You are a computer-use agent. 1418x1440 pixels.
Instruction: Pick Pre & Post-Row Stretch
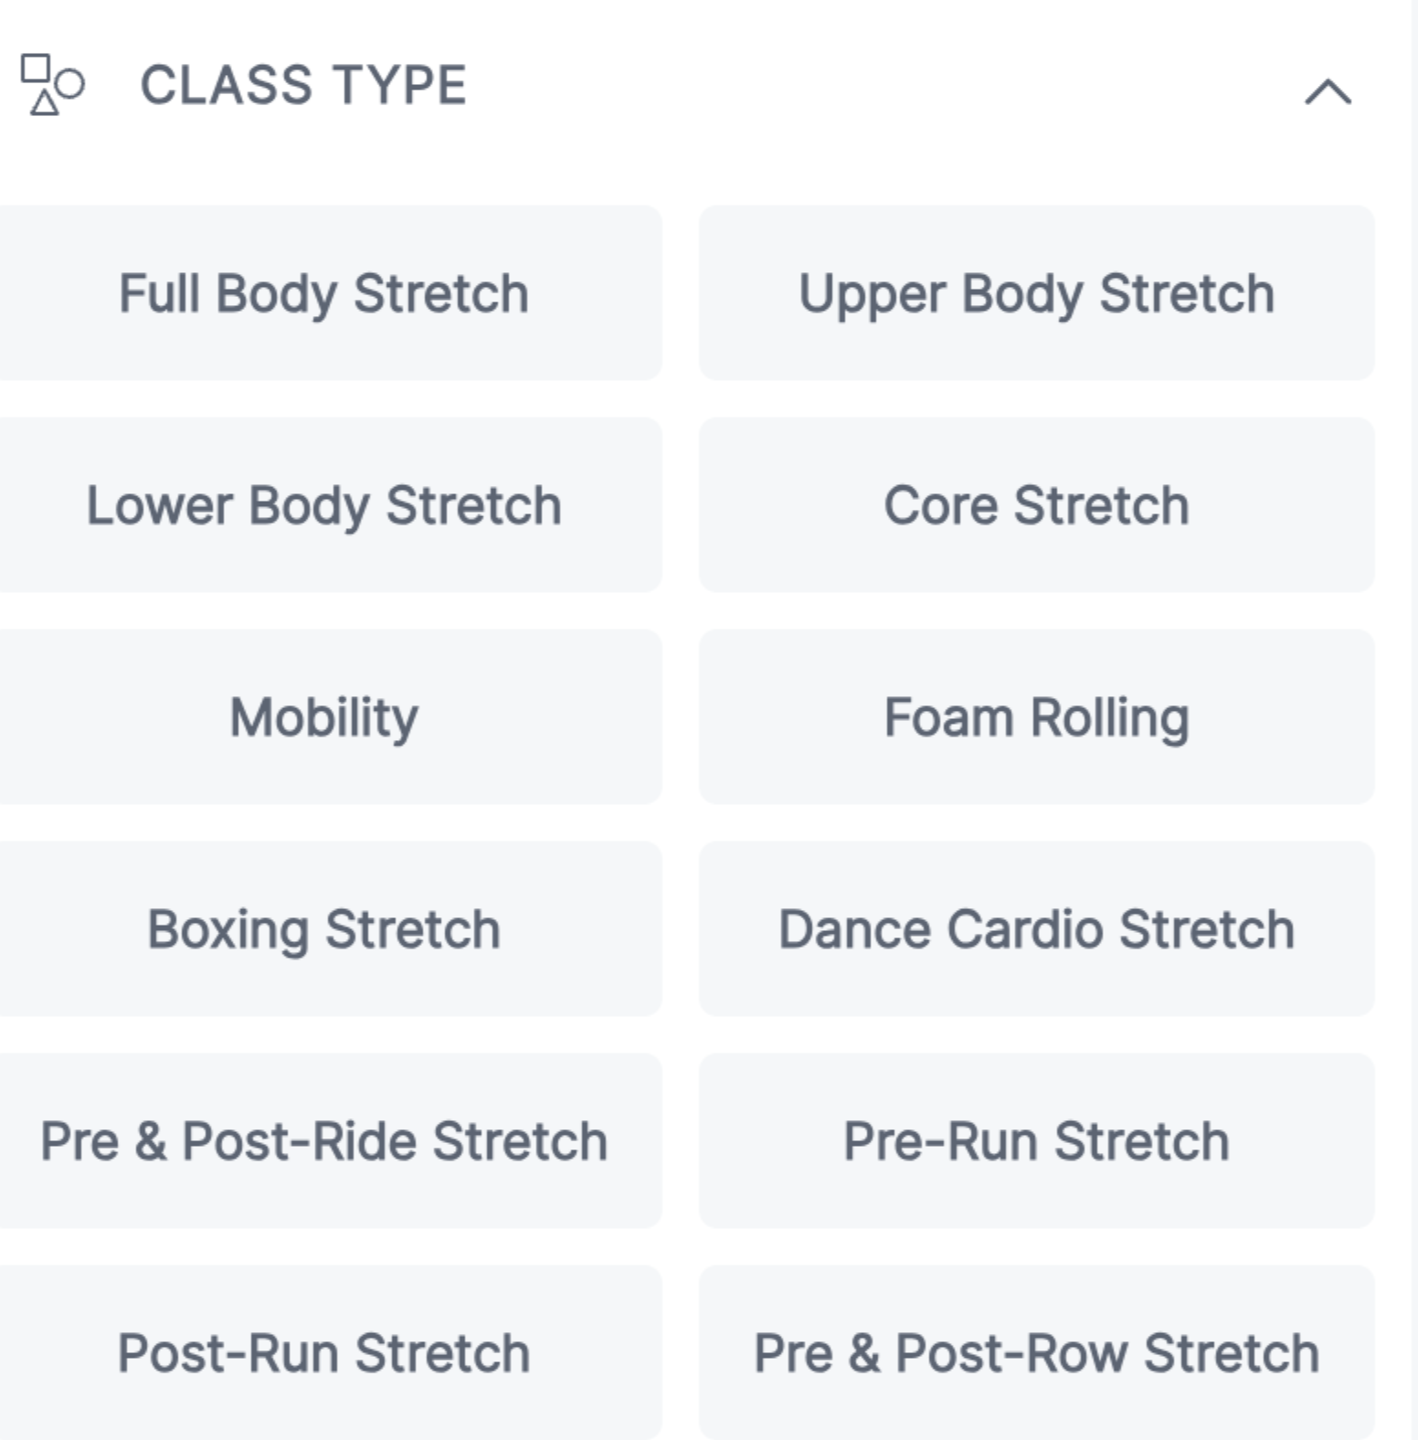point(1036,1353)
